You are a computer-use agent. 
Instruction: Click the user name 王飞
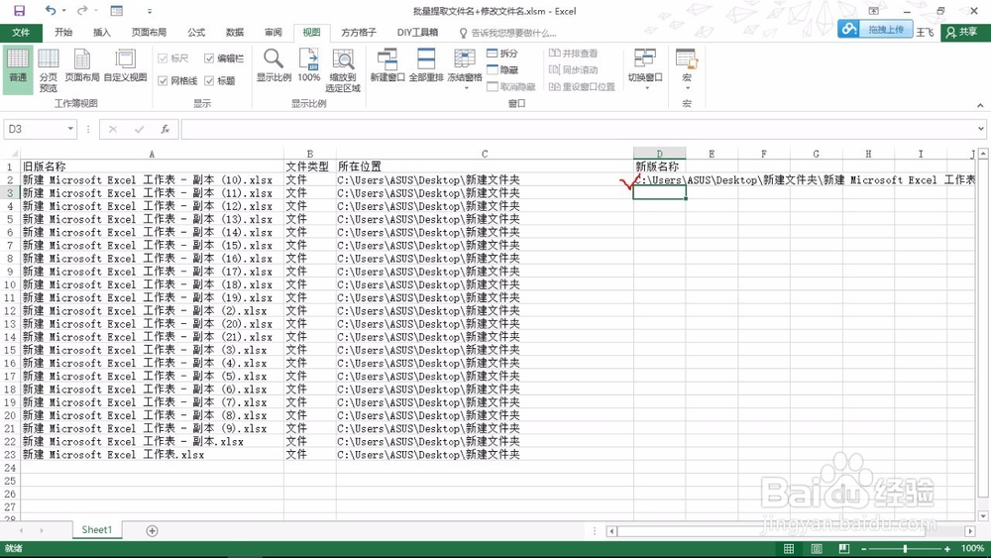coord(925,32)
